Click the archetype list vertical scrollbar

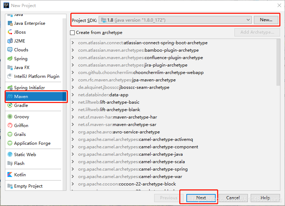tap(278, 62)
